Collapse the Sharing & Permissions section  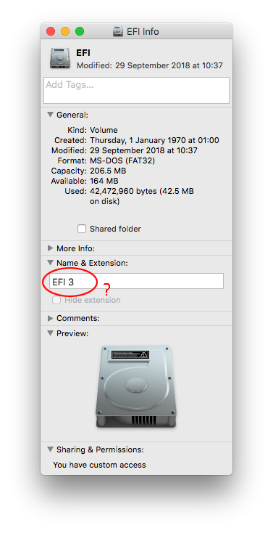click(x=50, y=449)
